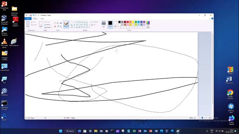The image size is (239, 134).
Task: Pick the purple color swatch
Action: click(x=144, y=22)
